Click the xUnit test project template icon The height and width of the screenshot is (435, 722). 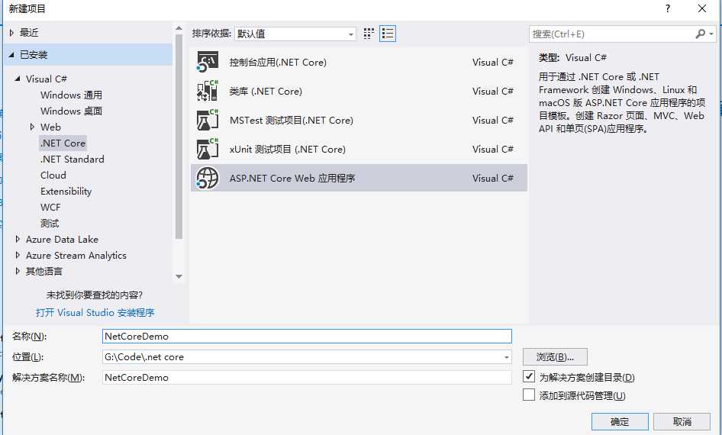pos(207,149)
